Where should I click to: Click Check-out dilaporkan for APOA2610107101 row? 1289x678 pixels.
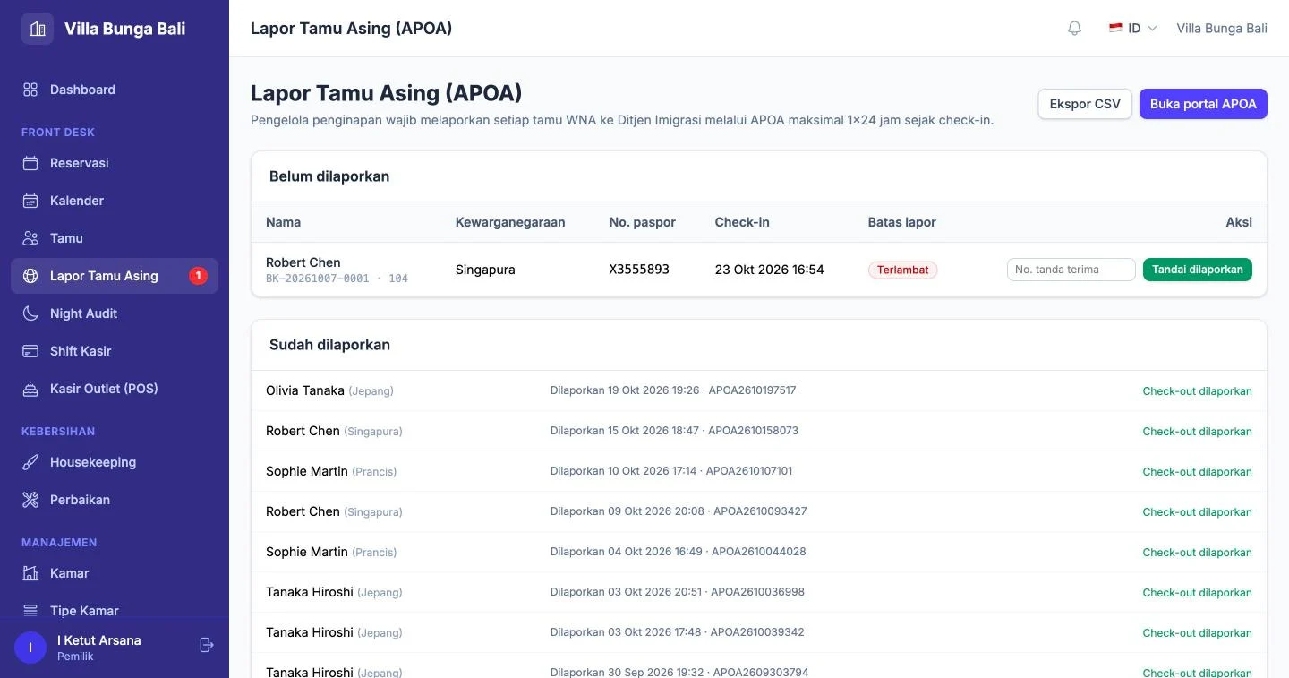(1197, 472)
